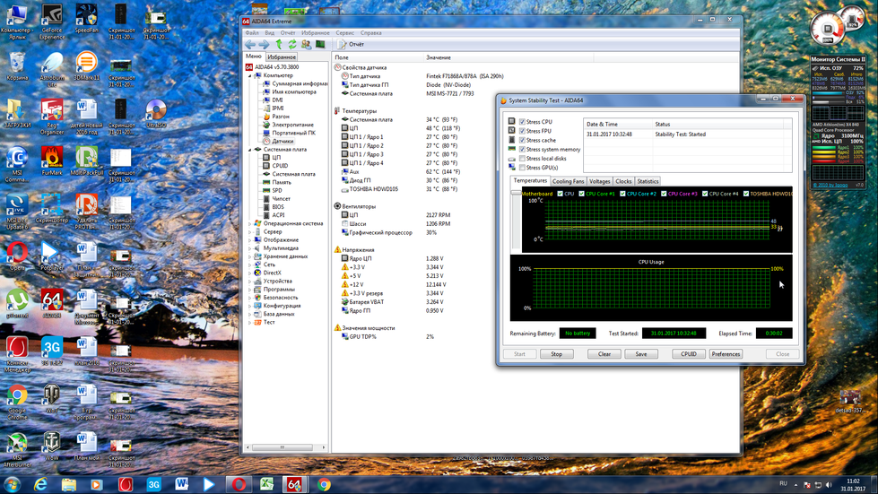Screen dimensions: 878x494
Task: Expand Операционная система tree node
Action: click(250, 224)
